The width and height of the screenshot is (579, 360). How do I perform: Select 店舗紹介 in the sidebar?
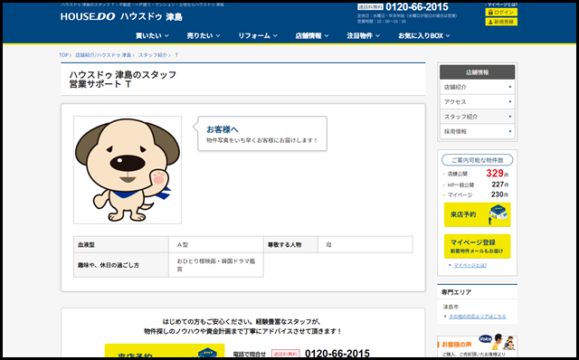(477, 87)
